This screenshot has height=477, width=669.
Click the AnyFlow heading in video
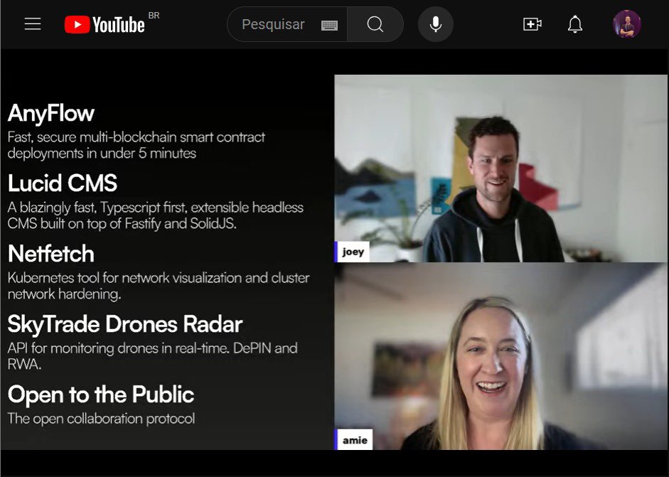(x=51, y=114)
